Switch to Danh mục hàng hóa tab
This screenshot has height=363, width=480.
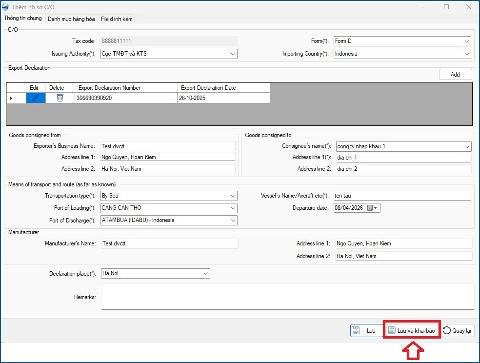pyautogui.click(x=71, y=19)
